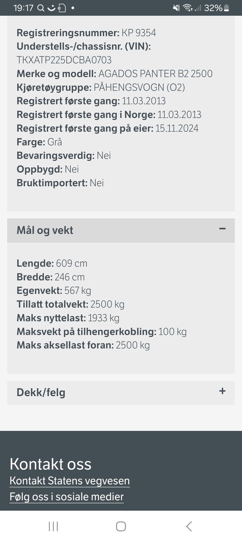Tap the Tillatt totalvekt 2500 kg value

107,304
